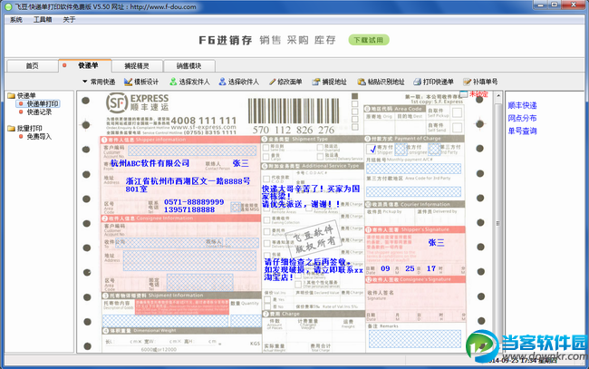Image resolution: width=589 pixels, height=369 pixels.
Task: Click the 数量 Quantity field
Action: pyautogui.click(x=246, y=321)
